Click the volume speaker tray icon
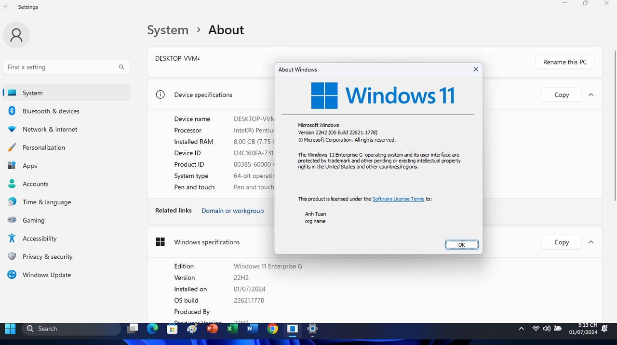 [x=547, y=329]
